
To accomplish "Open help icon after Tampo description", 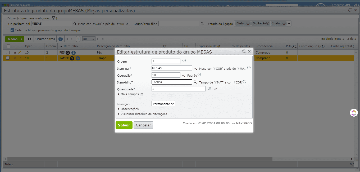I will pos(245,82).
